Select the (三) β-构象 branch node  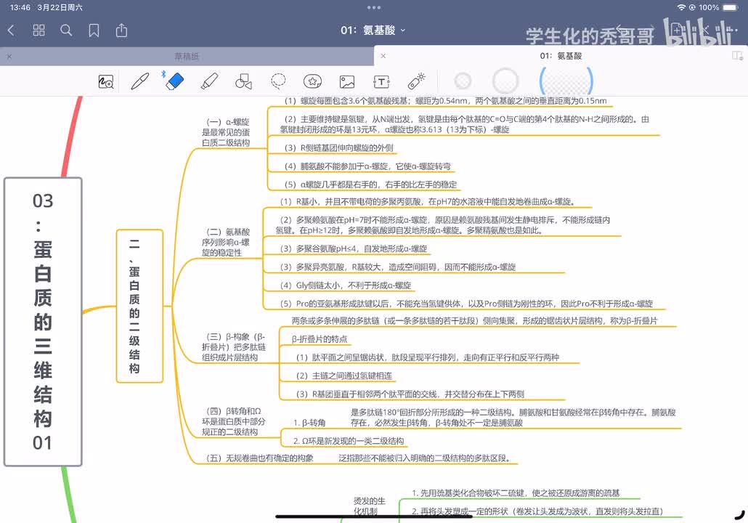point(234,347)
